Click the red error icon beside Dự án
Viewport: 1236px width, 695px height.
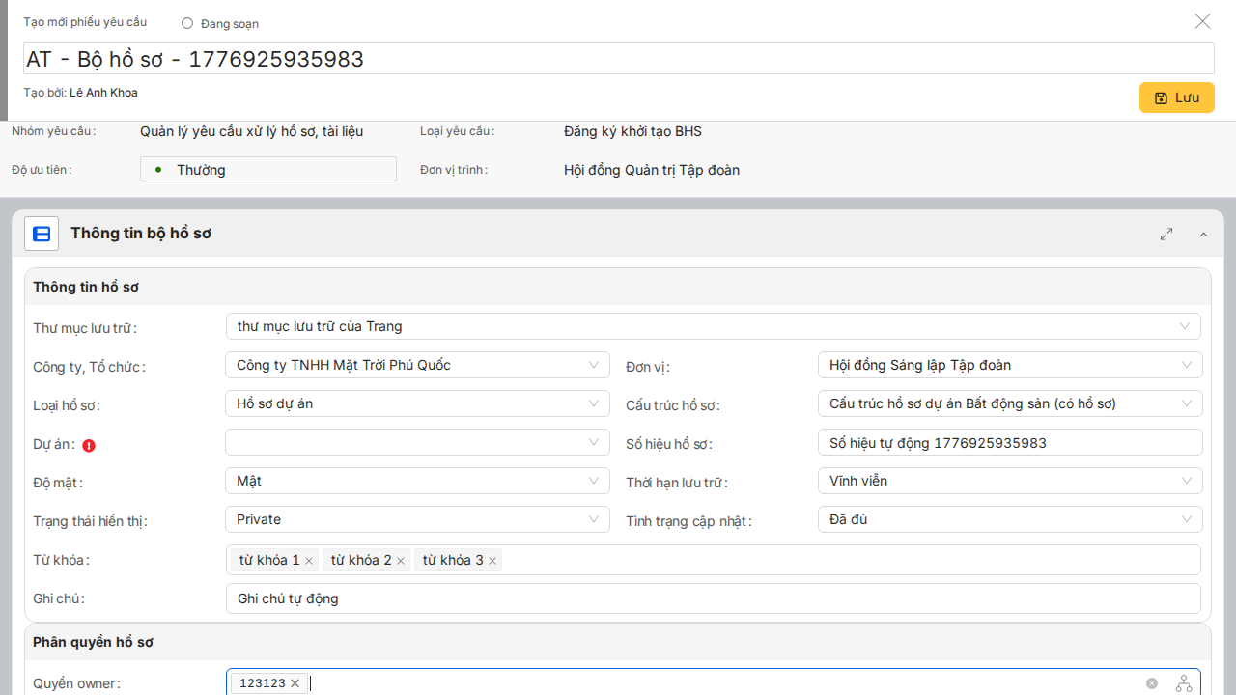click(x=89, y=446)
